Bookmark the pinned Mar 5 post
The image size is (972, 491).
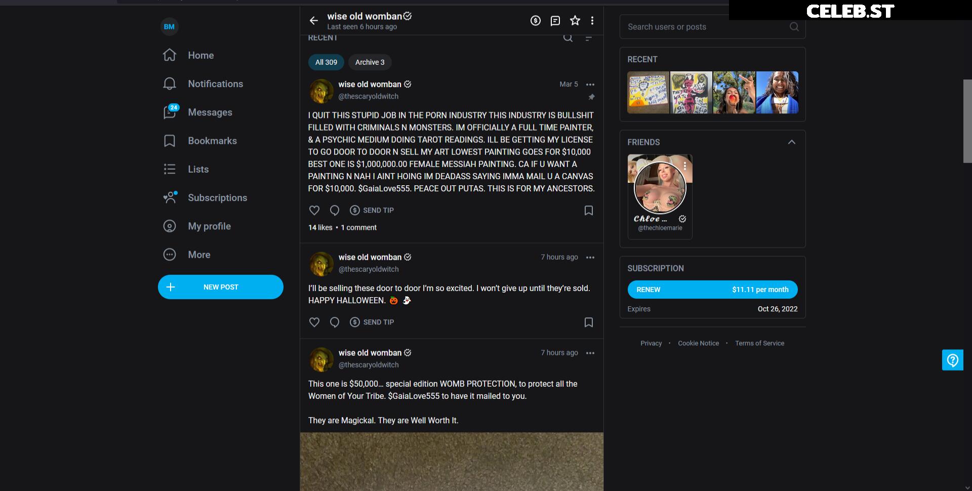(x=589, y=210)
